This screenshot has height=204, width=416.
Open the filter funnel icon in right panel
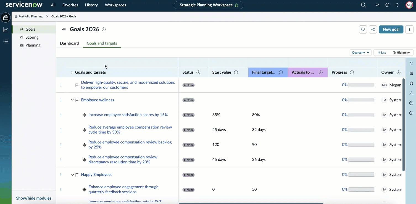(411, 63)
